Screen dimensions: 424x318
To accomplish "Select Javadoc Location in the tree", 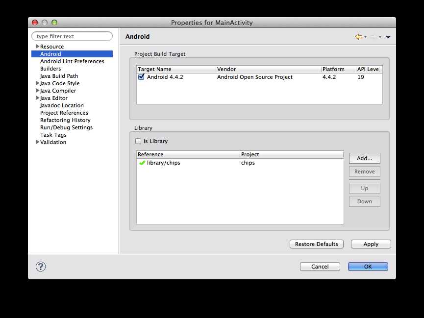I will click(x=62, y=105).
